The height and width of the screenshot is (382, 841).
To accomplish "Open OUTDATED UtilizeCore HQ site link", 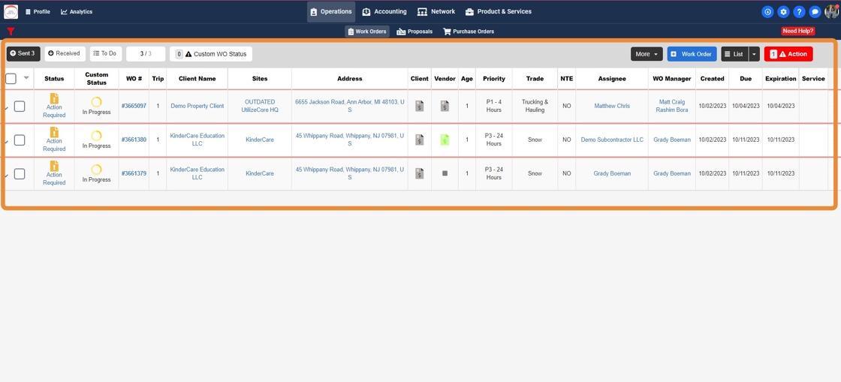I will (x=260, y=106).
